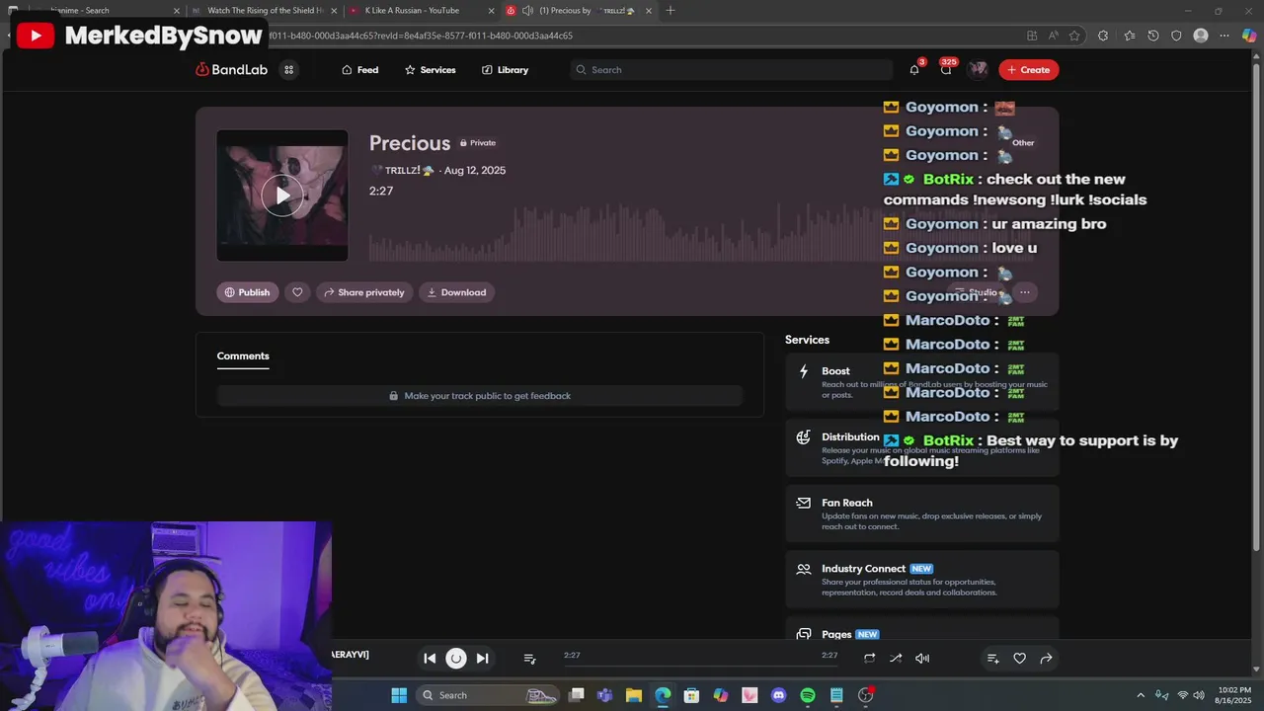This screenshot has height=711, width=1264.
Task: Skip to next track in player bar
Action: tap(482, 659)
